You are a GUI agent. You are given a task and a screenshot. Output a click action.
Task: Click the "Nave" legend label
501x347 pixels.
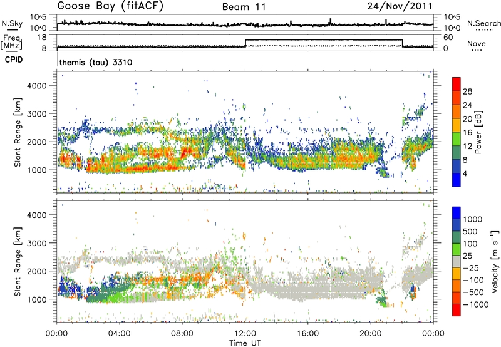pyautogui.click(x=477, y=43)
